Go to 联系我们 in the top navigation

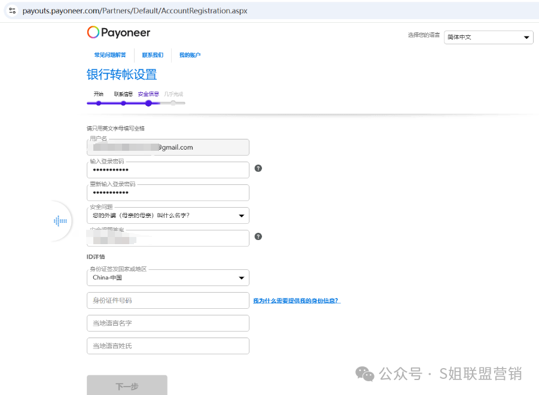click(x=153, y=55)
